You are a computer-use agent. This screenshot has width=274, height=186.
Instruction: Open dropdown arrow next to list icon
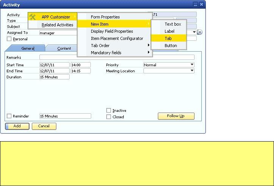[194, 32]
